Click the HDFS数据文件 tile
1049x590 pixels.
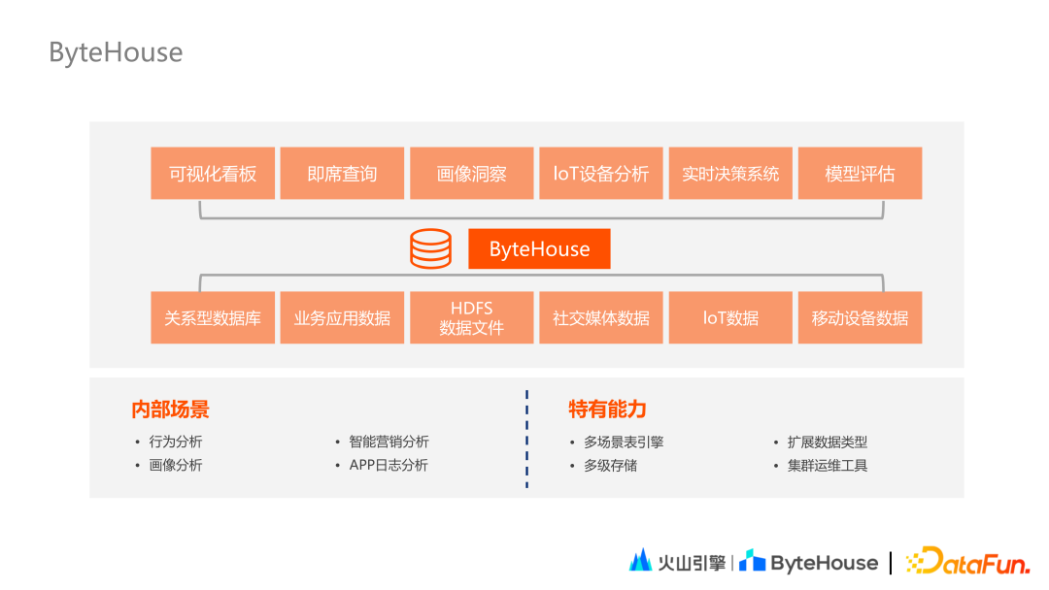(471, 317)
